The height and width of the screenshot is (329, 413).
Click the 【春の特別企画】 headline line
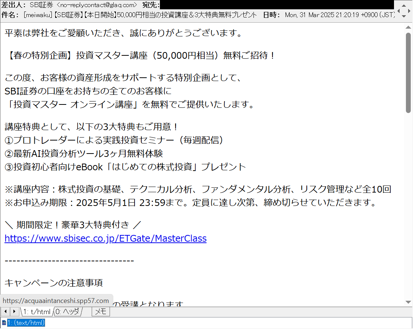tap(140, 55)
